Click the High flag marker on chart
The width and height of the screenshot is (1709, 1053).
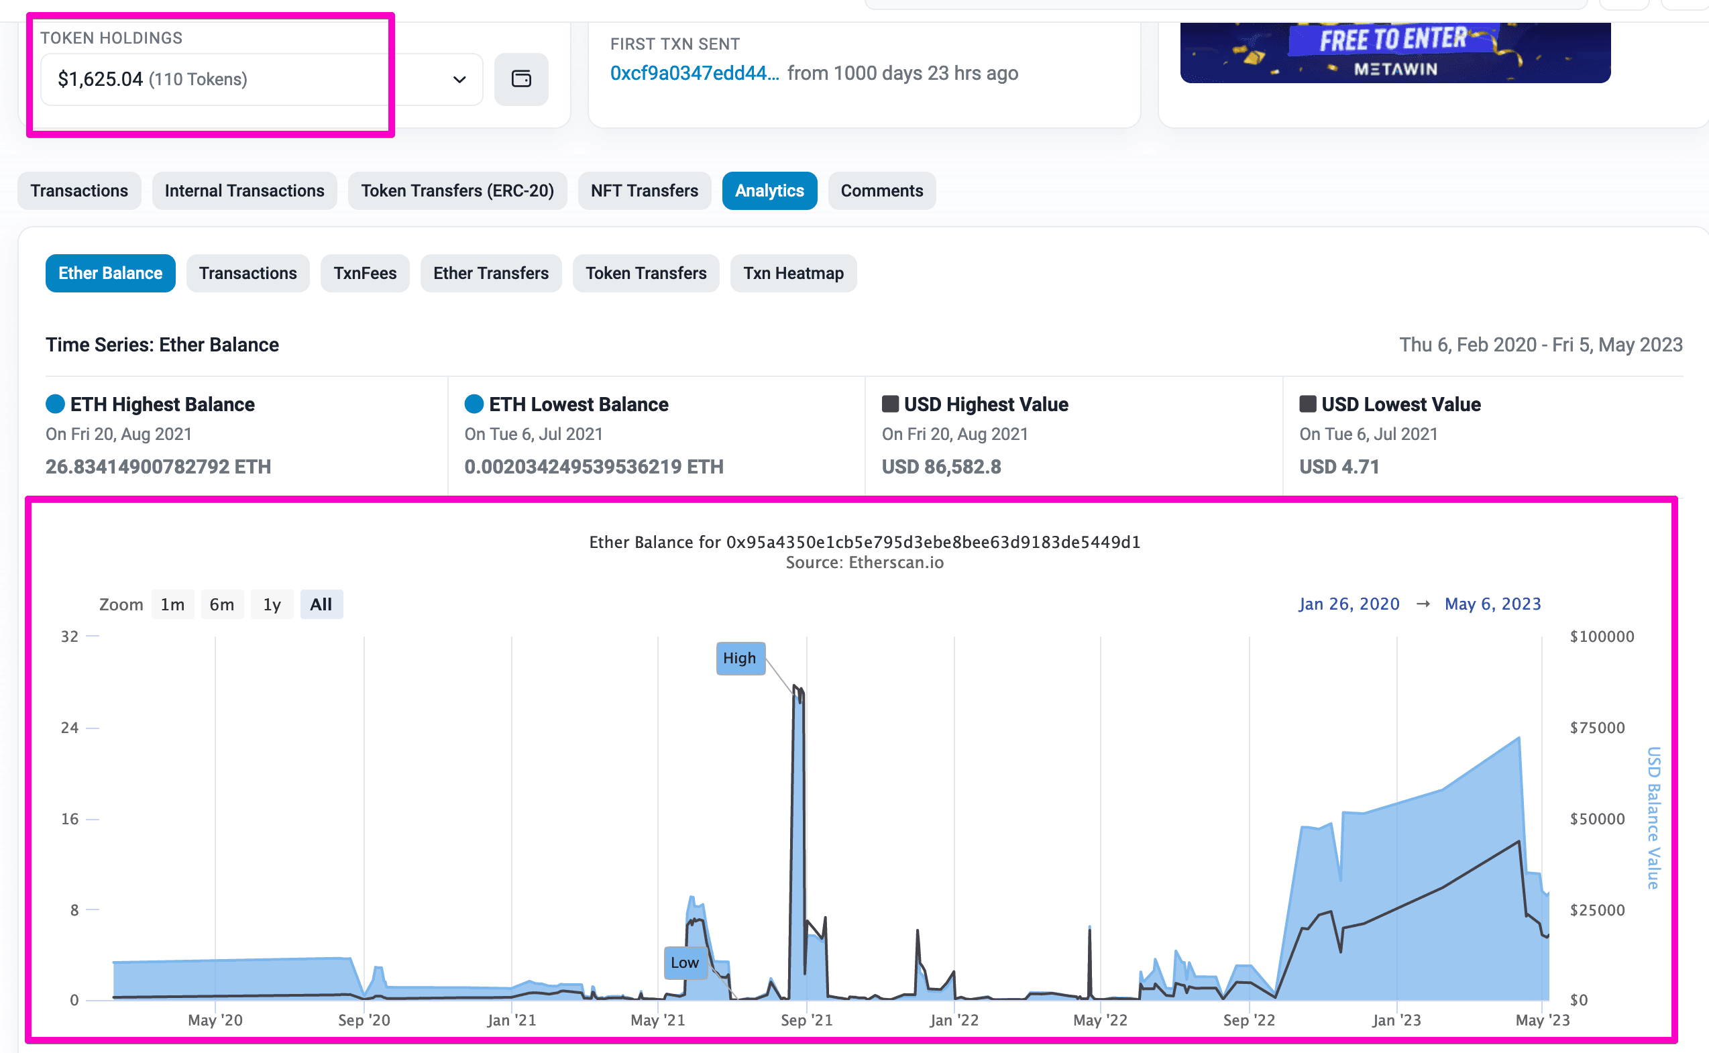[x=740, y=658]
